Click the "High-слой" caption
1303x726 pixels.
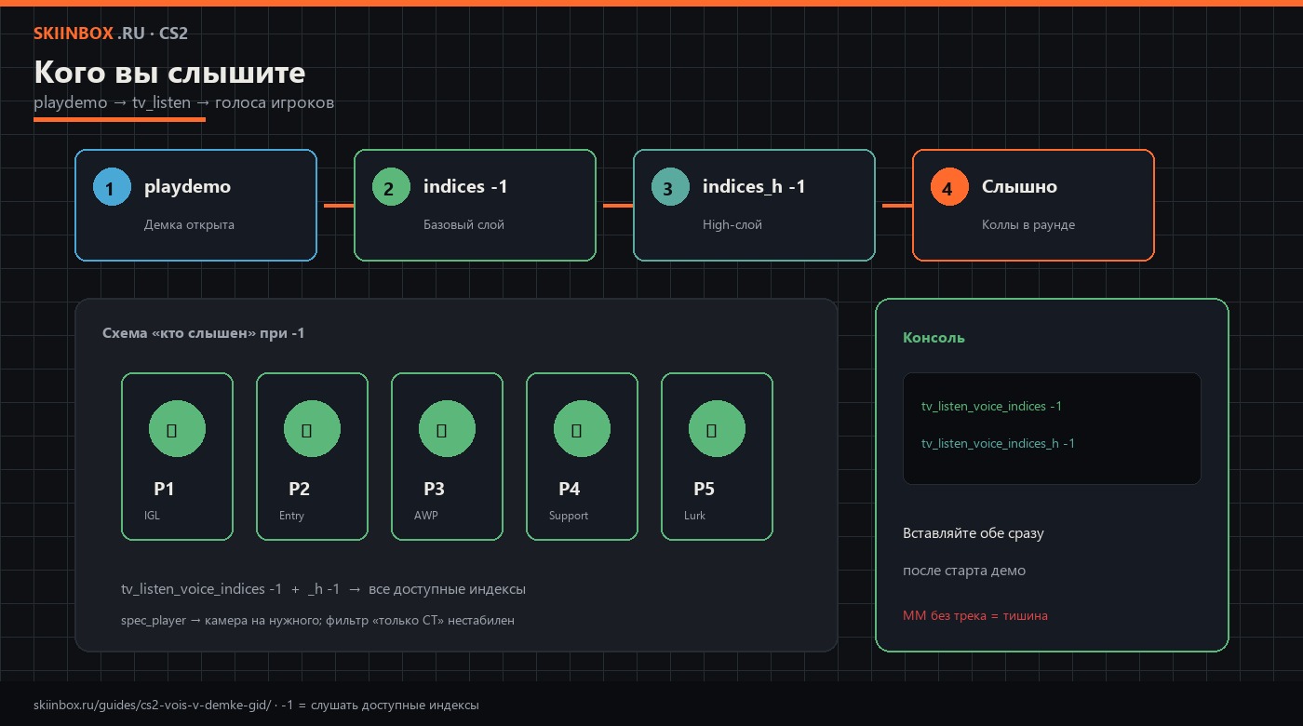732,224
